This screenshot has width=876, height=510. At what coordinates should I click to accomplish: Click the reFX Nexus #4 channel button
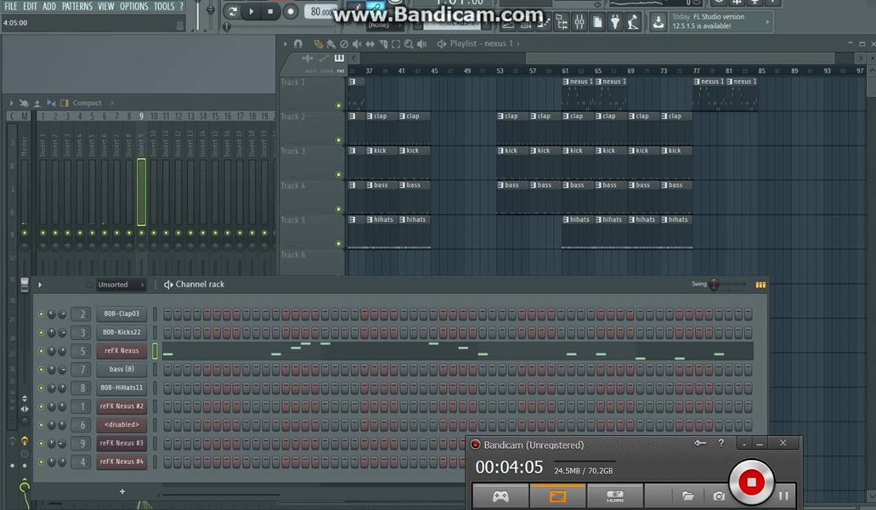122,462
